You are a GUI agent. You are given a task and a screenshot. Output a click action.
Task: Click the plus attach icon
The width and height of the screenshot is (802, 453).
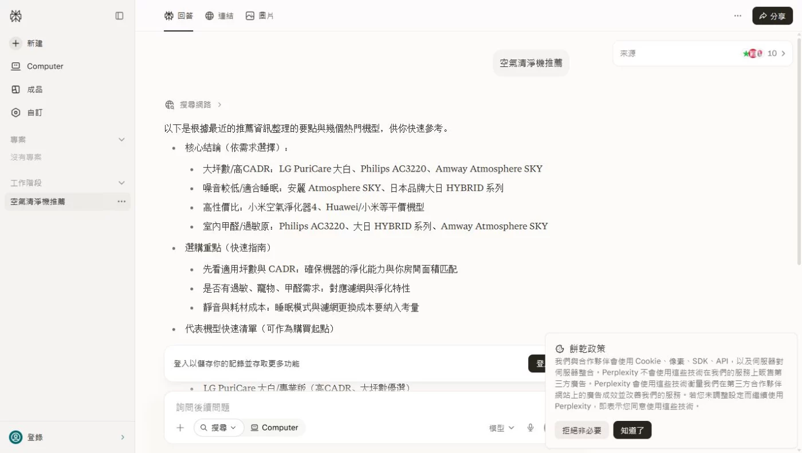[180, 428]
